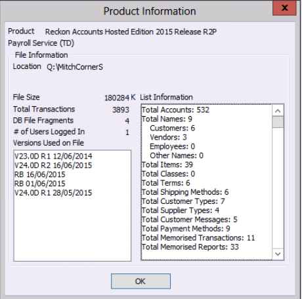Click the 'Payroll Service (TD)' text

click(41, 43)
